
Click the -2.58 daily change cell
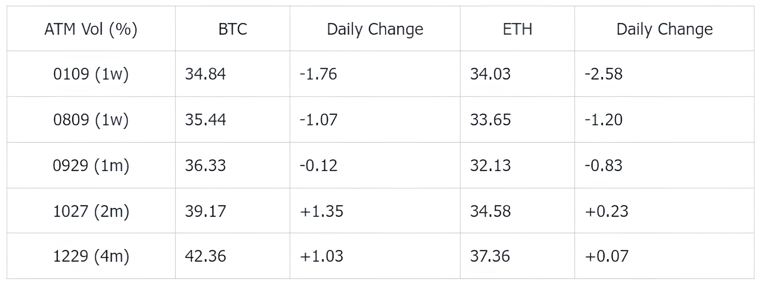point(603,74)
